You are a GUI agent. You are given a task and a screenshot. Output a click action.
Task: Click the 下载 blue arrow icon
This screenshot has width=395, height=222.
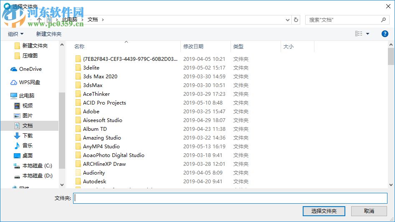(x=17, y=136)
